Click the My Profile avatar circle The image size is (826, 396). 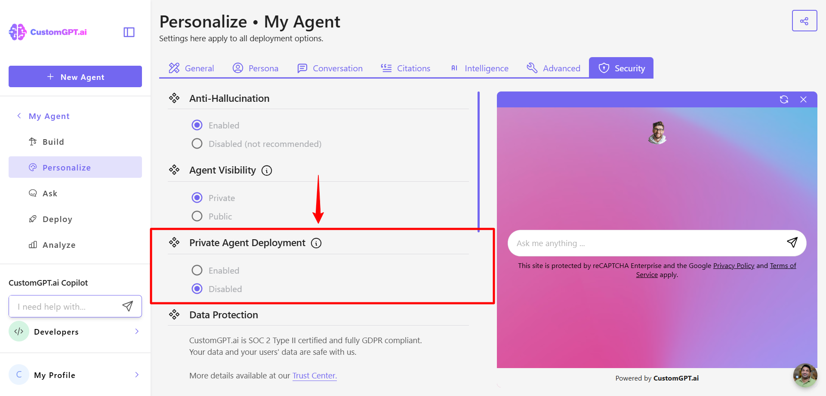(19, 375)
